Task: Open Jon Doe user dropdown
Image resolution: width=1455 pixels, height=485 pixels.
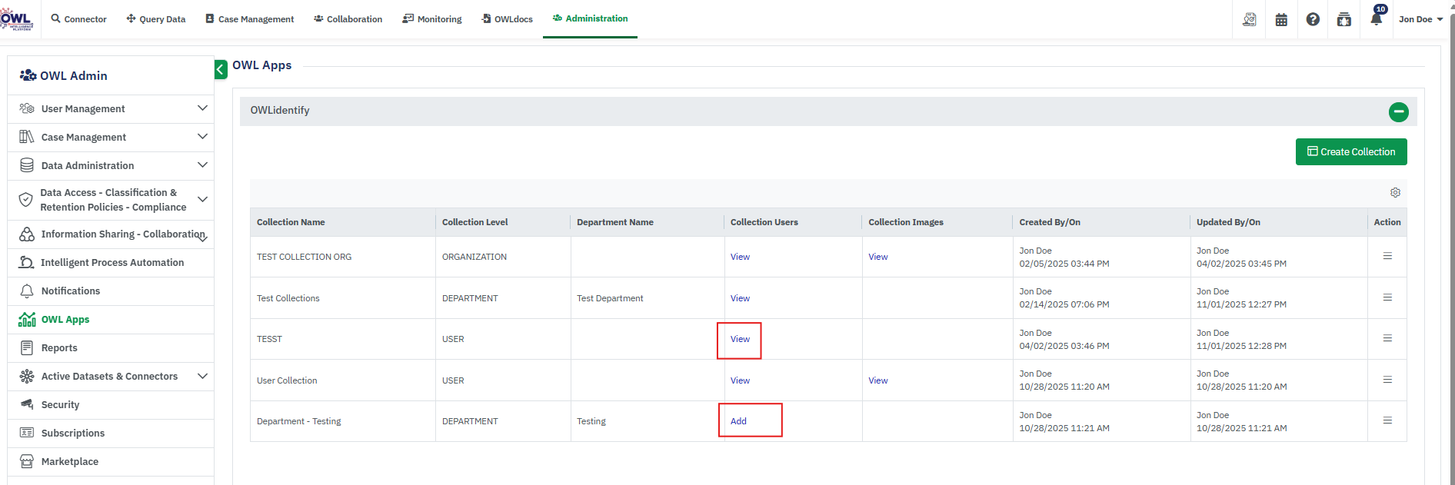Action: pos(1420,19)
